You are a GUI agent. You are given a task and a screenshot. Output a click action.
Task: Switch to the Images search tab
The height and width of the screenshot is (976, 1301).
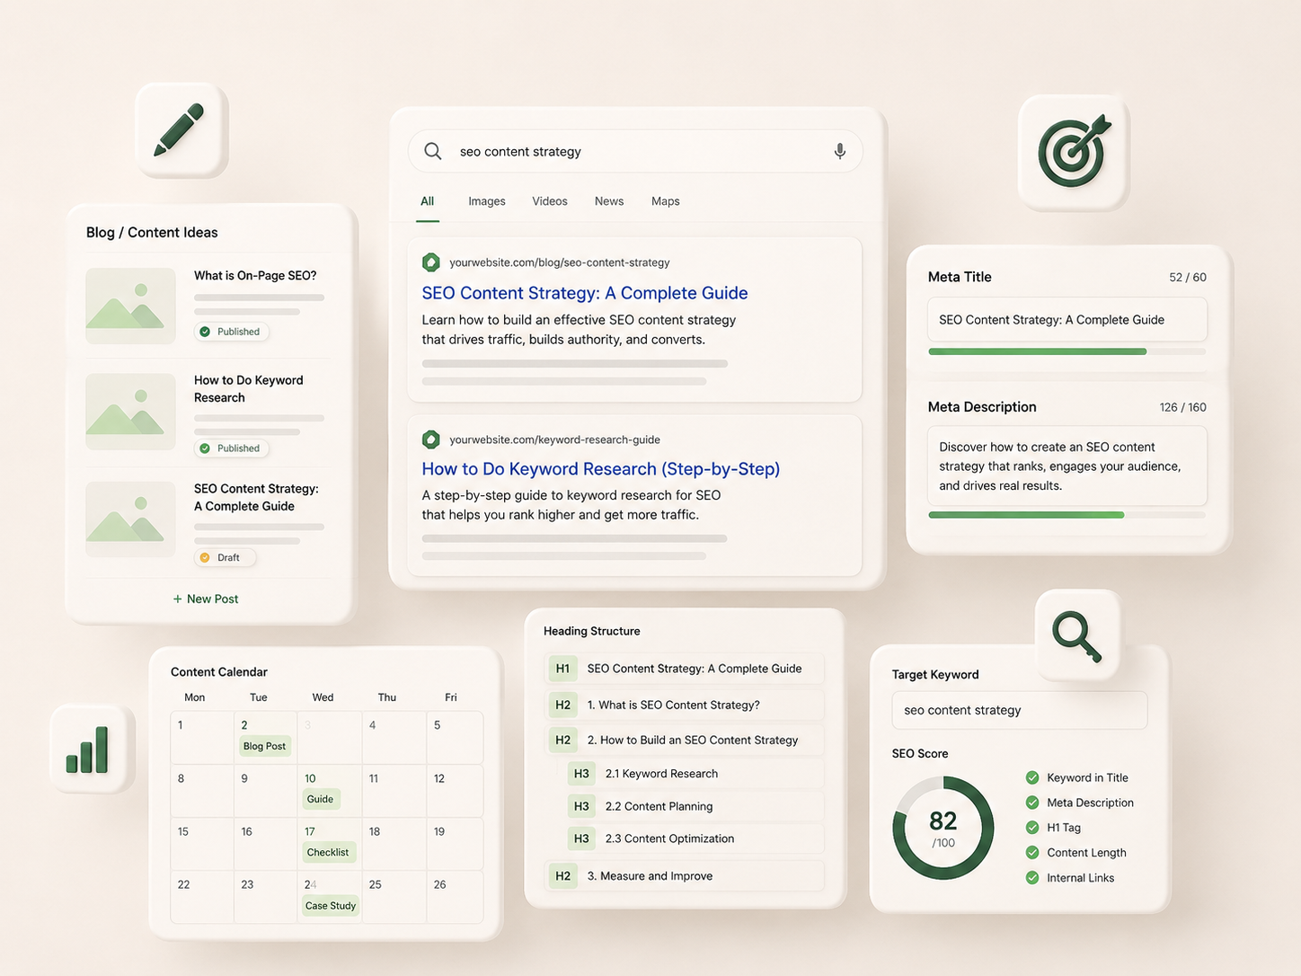click(x=487, y=201)
